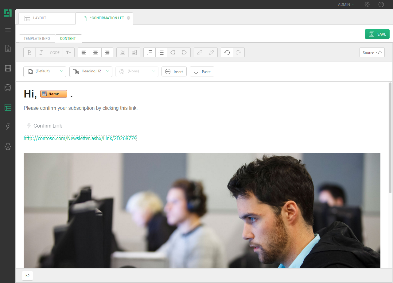
Task: Align text to the left
Action: [84, 52]
